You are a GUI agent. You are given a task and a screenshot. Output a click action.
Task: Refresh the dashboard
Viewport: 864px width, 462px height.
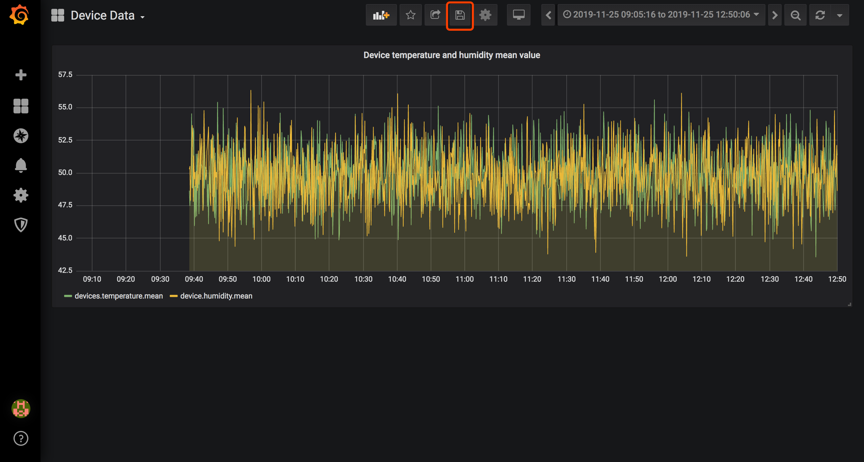click(x=820, y=15)
